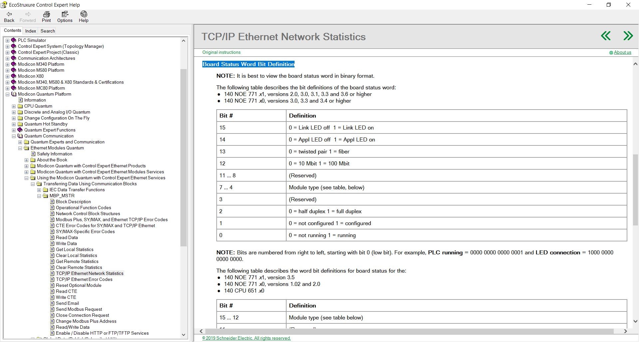Click the Modicon M340 Platform book icon

tap(14, 64)
